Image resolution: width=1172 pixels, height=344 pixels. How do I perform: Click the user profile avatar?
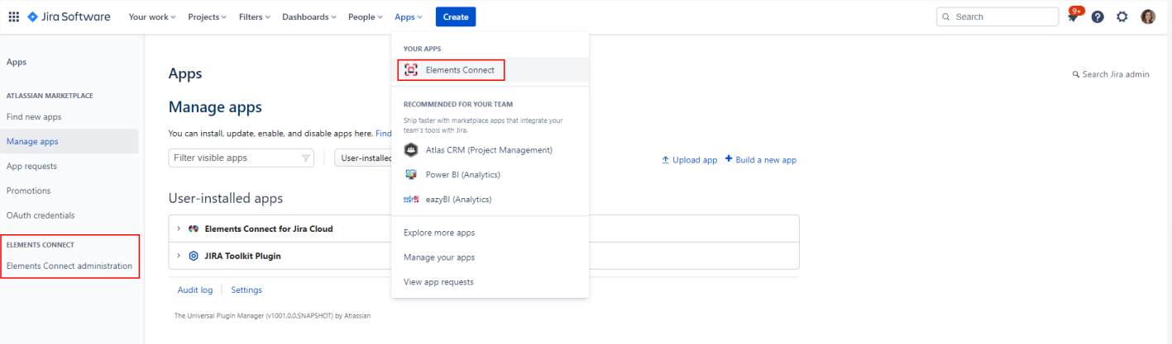coord(1148,17)
